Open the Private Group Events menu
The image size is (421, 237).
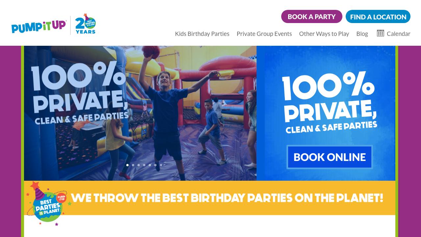click(264, 34)
